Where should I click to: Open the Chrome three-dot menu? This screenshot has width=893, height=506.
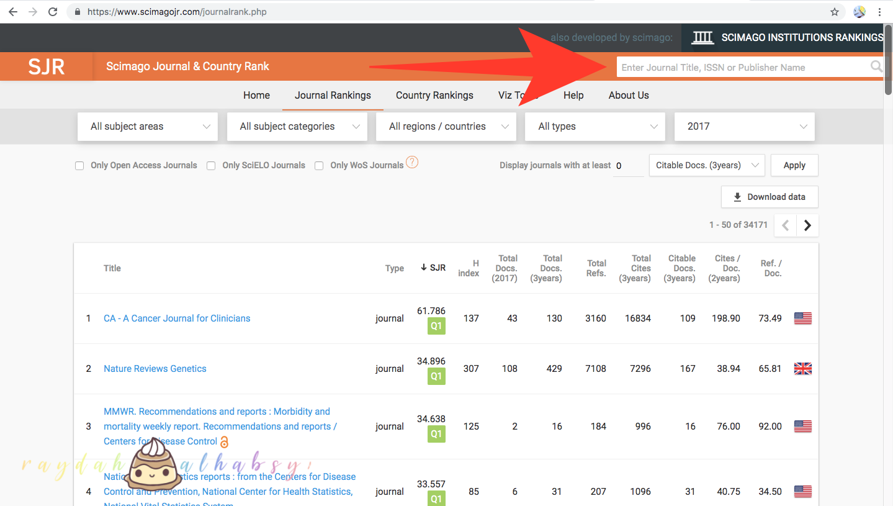coord(879,12)
